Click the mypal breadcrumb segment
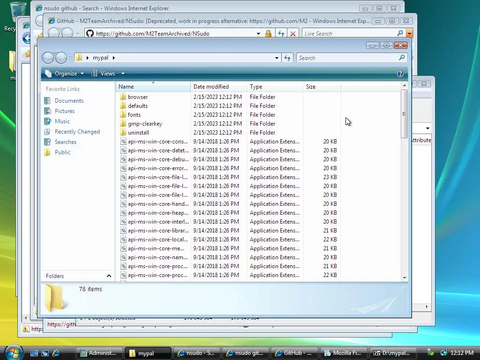 coord(100,58)
